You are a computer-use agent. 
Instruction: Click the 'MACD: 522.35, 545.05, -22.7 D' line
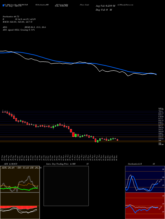point(17,22)
